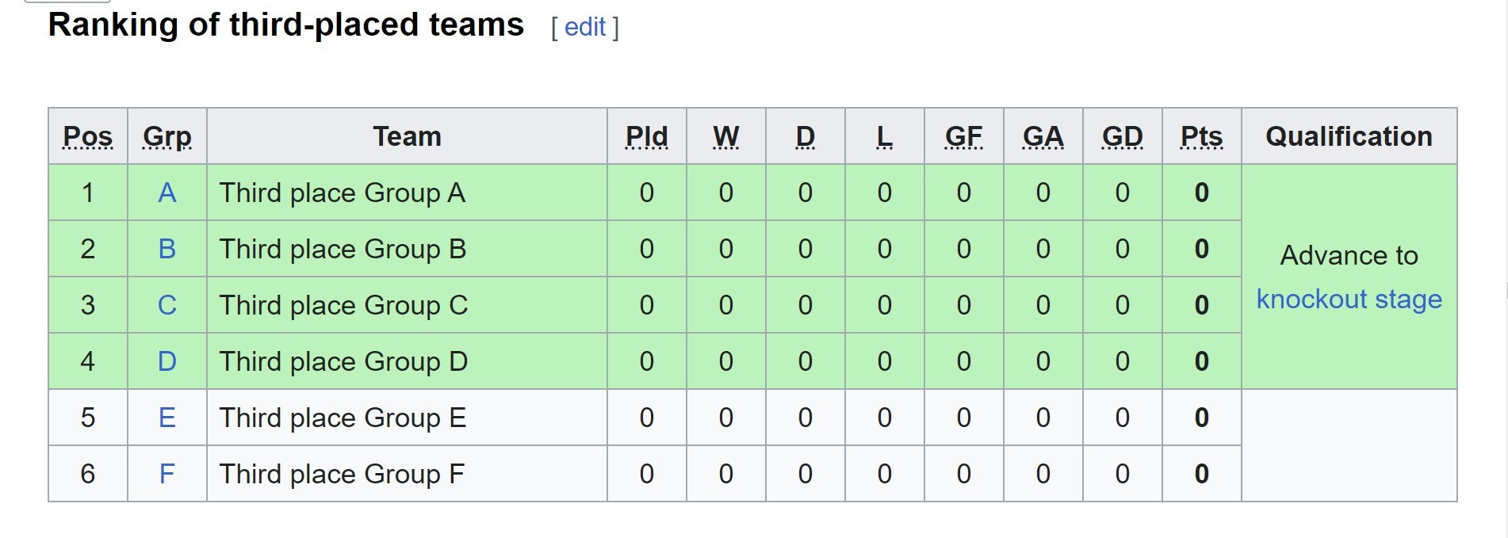Click the Pts column header abbreviation

point(1201,136)
